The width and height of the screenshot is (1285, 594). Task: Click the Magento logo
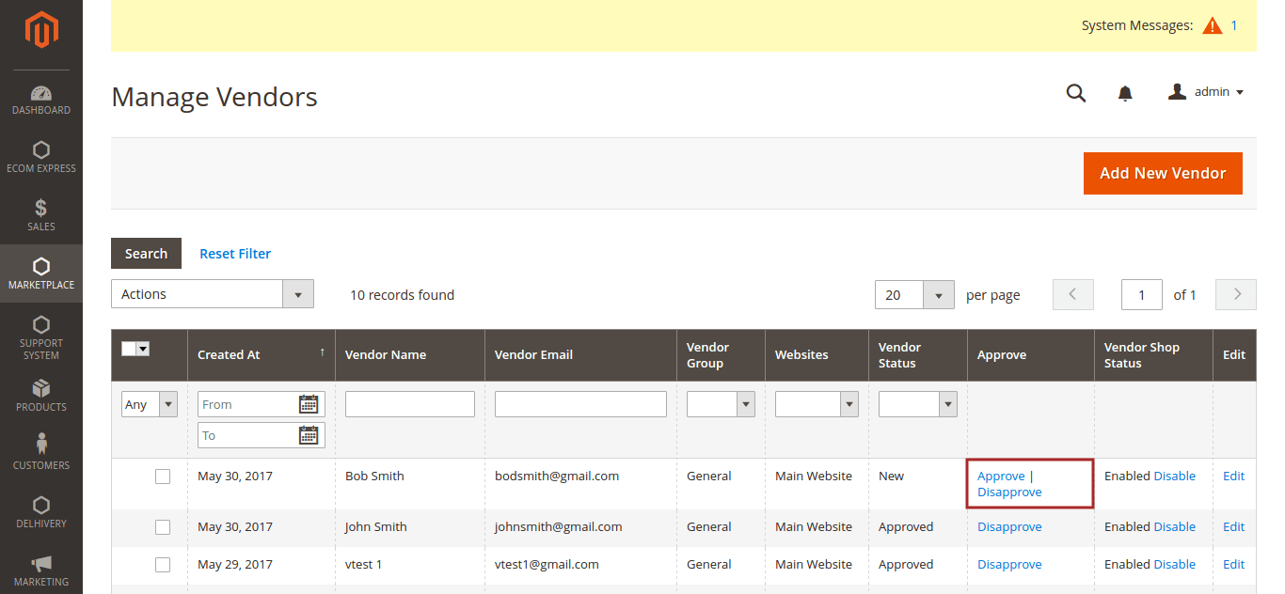pos(41,30)
